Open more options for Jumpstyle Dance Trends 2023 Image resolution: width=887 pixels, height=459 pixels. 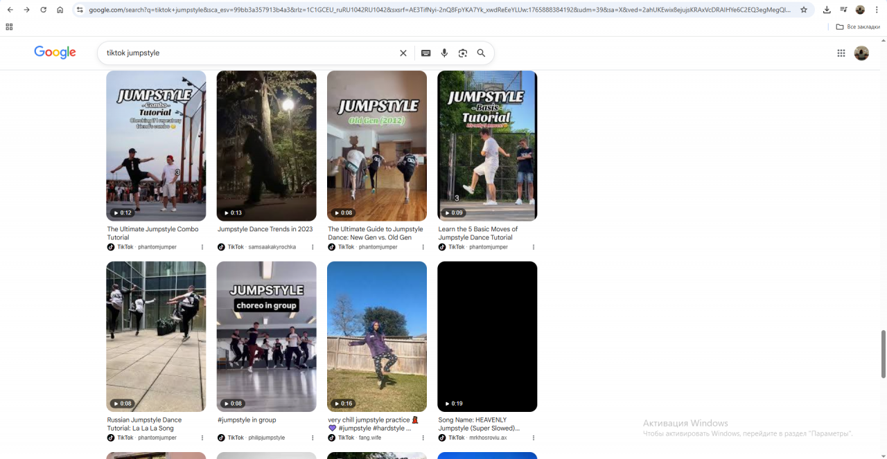point(313,247)
